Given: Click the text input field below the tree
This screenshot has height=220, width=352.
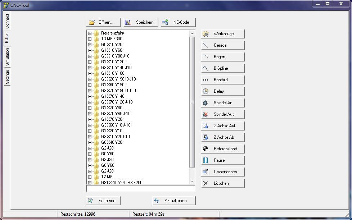Looking at the screenshot, I should [x=140, y=188].
